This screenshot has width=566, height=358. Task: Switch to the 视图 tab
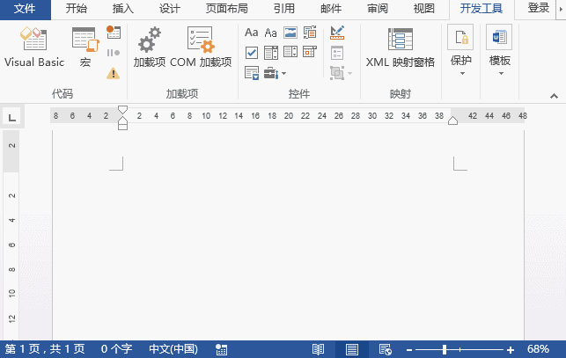[x=423, y=9]
